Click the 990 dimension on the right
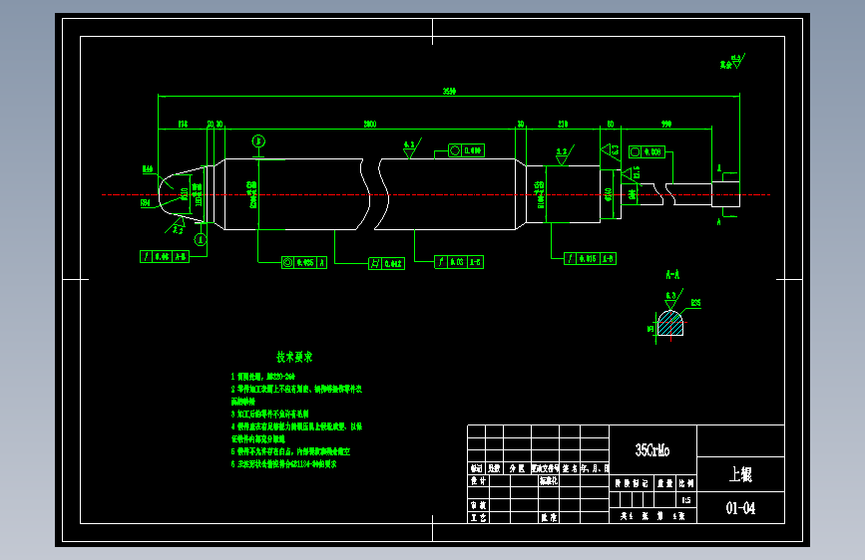This screenshot has height=560, width=865. 666,124
